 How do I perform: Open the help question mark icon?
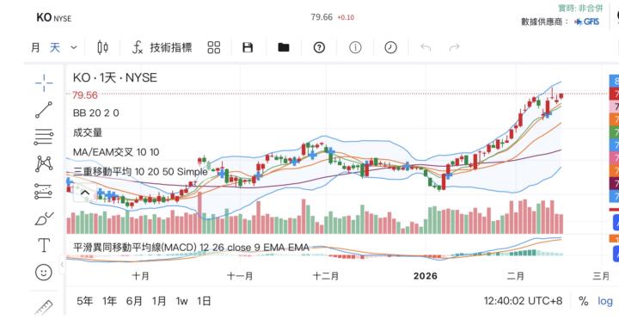[319, 48]
